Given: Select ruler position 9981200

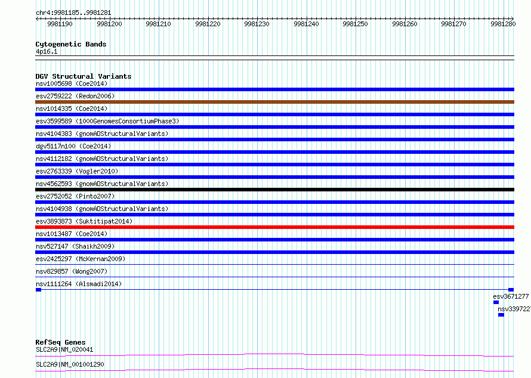Looking at the screenshot, I should click(109, 24).
